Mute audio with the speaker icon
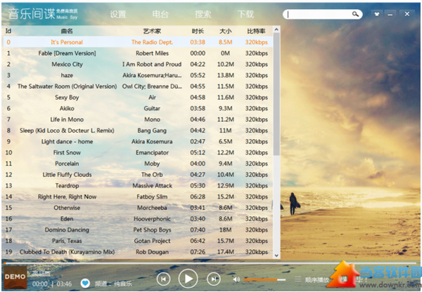This screenshot has height=292, width=422. coord(236,279)
